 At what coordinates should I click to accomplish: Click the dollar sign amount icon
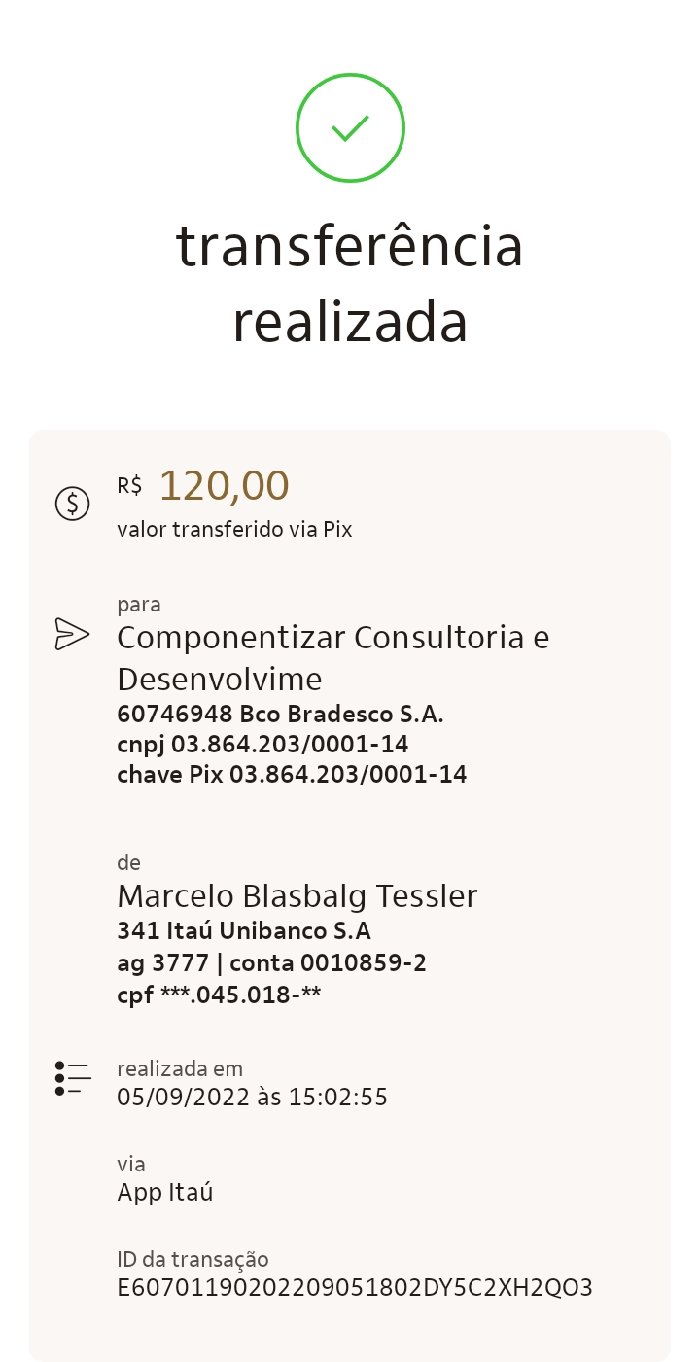[x=72, y=503]
